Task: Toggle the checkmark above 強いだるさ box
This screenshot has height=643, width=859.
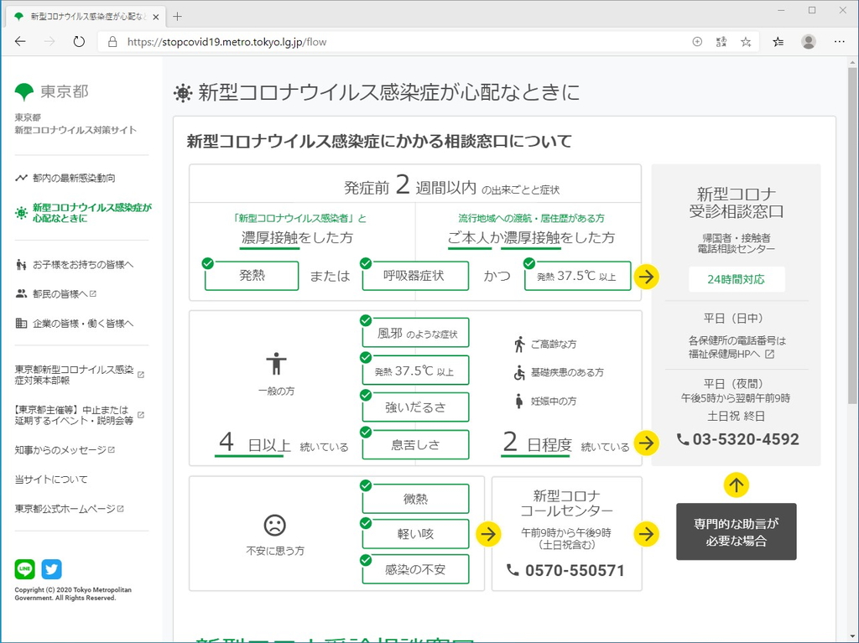Action: pos(364,393)
